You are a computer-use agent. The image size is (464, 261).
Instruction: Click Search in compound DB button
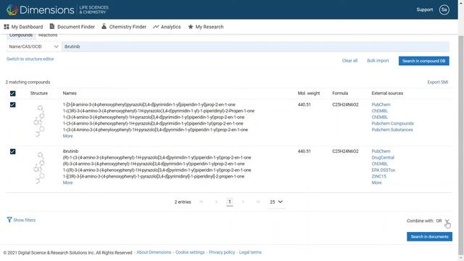coord(423,61)
